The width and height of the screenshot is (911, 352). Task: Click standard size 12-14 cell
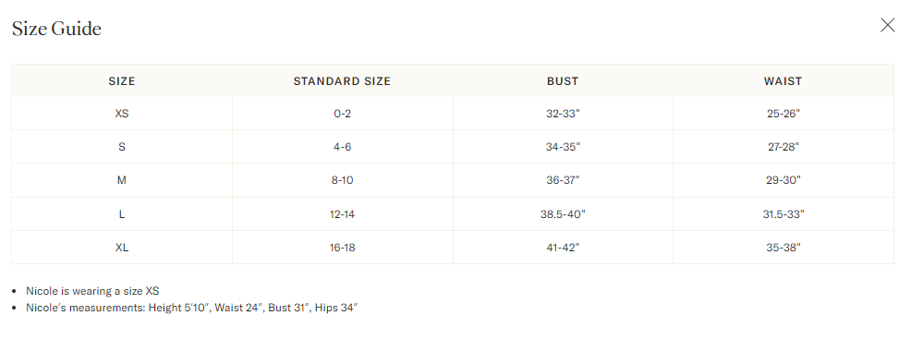click(x=342, y=214)
